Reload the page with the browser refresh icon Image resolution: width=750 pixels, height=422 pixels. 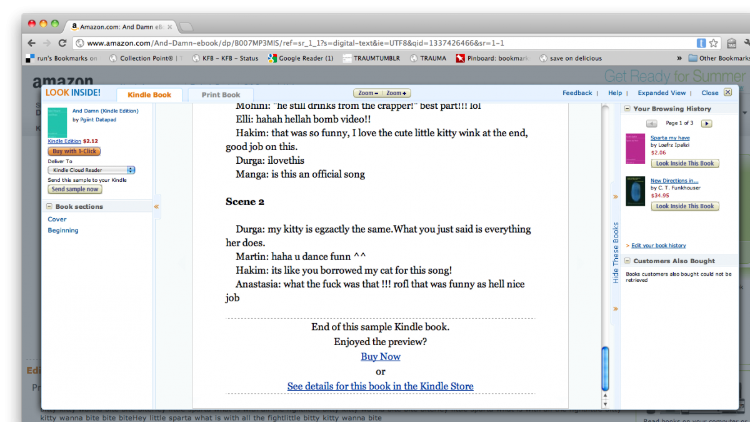tap(62, 43)
